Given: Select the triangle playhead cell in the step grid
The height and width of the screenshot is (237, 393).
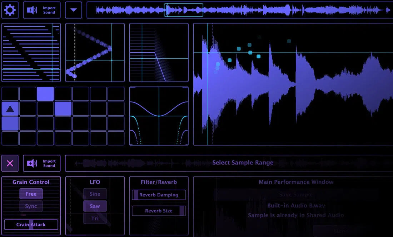Looking at the screenshot, I should (10, 108).
